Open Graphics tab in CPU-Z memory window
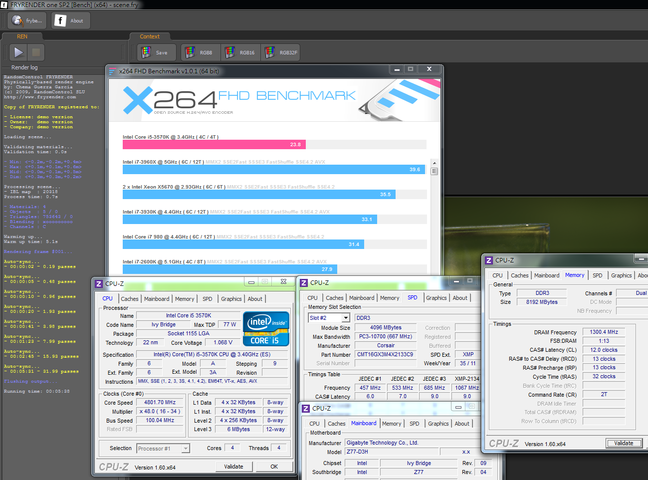The width and height of the screenshot is (648, 480). click(x=622, y=275)
